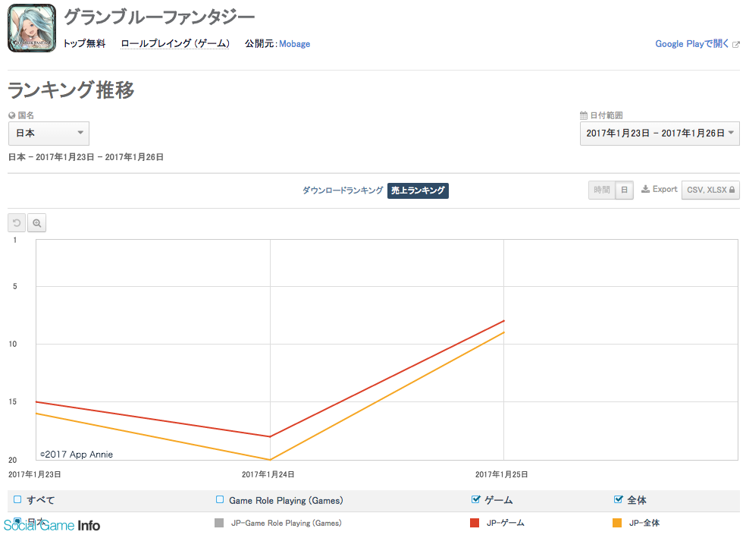Click the orange JP-全体 legend swatch
The width and height of the screenshot is (746, 535).
click(617, 523)
